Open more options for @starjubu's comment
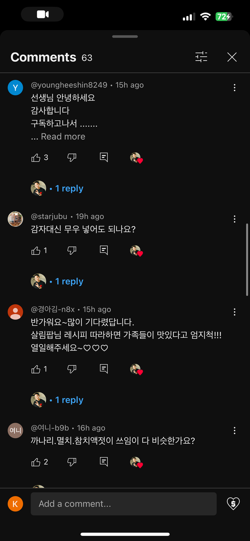Image resolution: width=250 pixels, height=541 pixels. click(x=234, y=219)
